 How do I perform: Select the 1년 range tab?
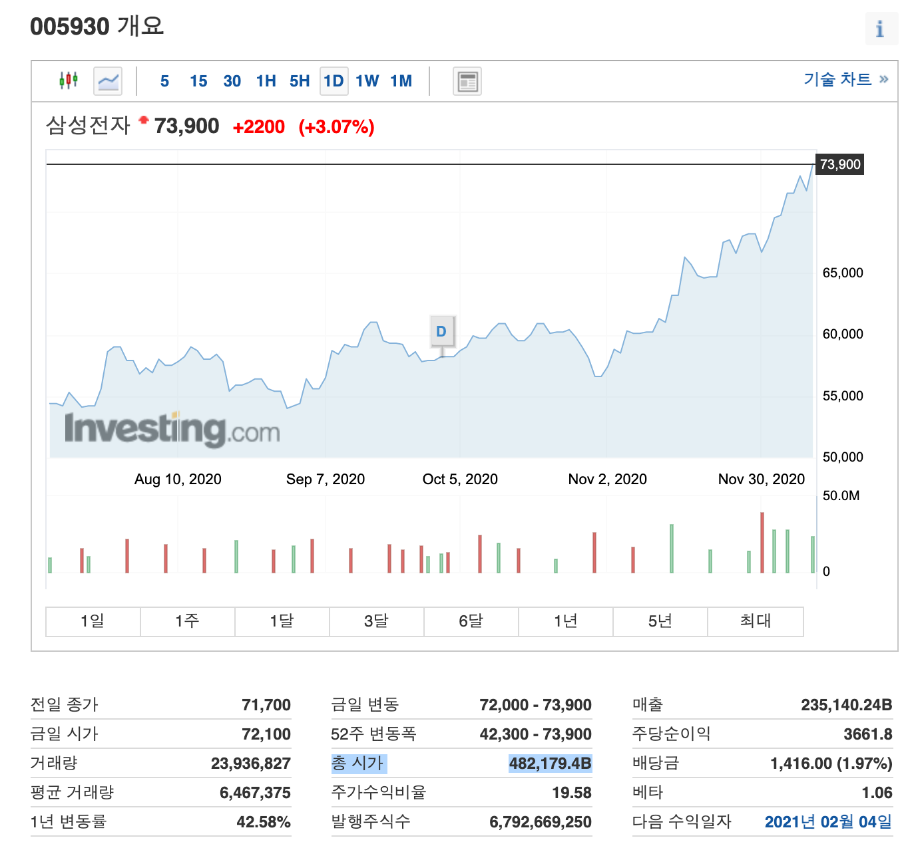coord(566,621)
